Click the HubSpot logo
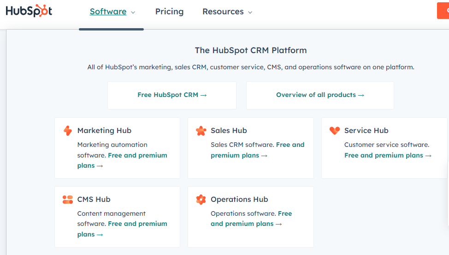The height and width of the screenshot is (255, 449). coord(29,11)
